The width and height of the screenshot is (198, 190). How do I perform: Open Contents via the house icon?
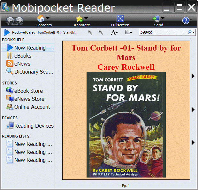click(x=41, y=19)
